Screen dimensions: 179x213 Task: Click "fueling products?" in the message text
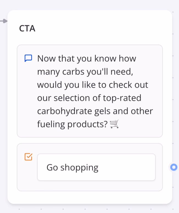click(72, 124)
